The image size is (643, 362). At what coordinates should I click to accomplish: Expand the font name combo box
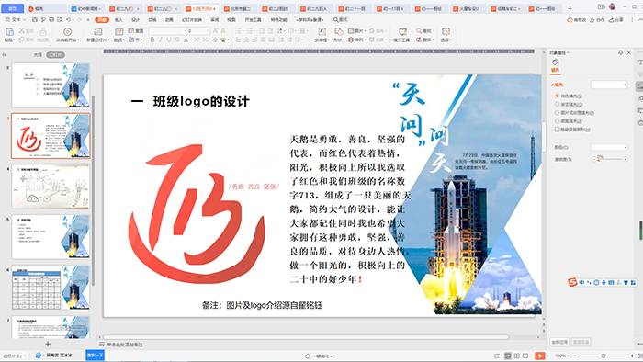167,30
